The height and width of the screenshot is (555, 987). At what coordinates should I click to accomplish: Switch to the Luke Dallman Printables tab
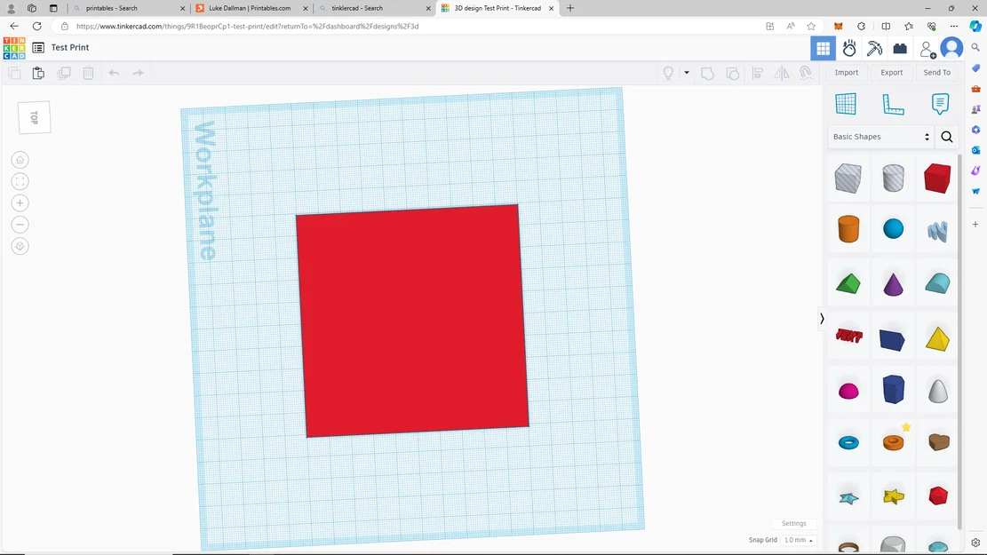tap(250, 8)
